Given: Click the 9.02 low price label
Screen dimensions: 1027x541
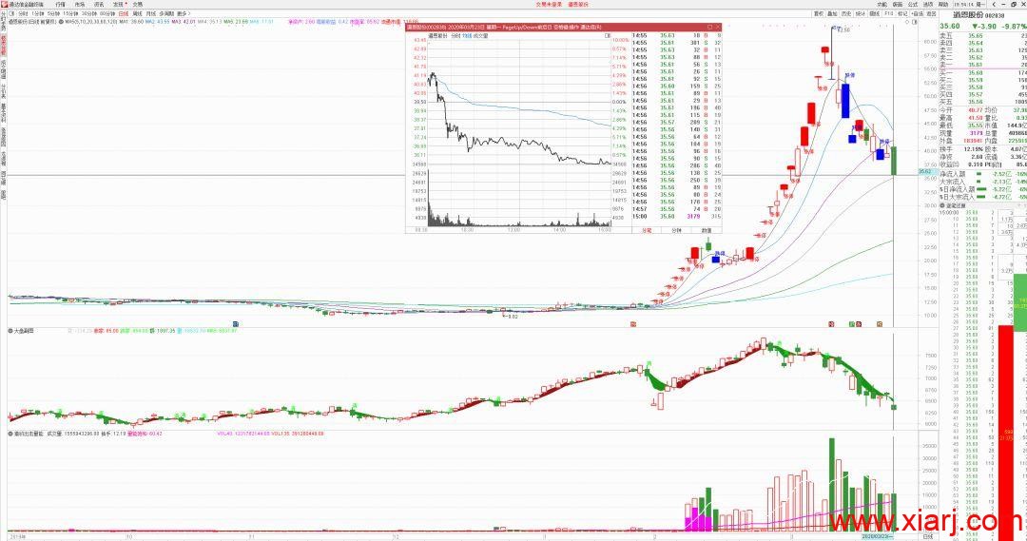Looking at the screenshot, I should pyautogui.click(x=513, y=317).
